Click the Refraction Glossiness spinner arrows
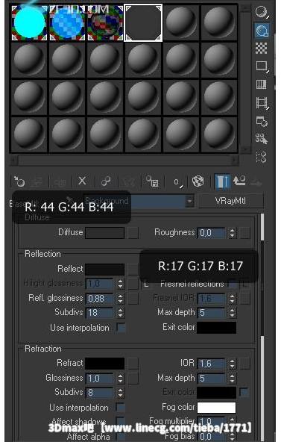The height and width of the screenshot is (442, 281). tap(121, 378)
